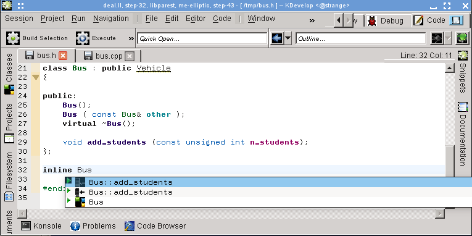Open the Code menu

pyautogui.click(x=222, y=19)
